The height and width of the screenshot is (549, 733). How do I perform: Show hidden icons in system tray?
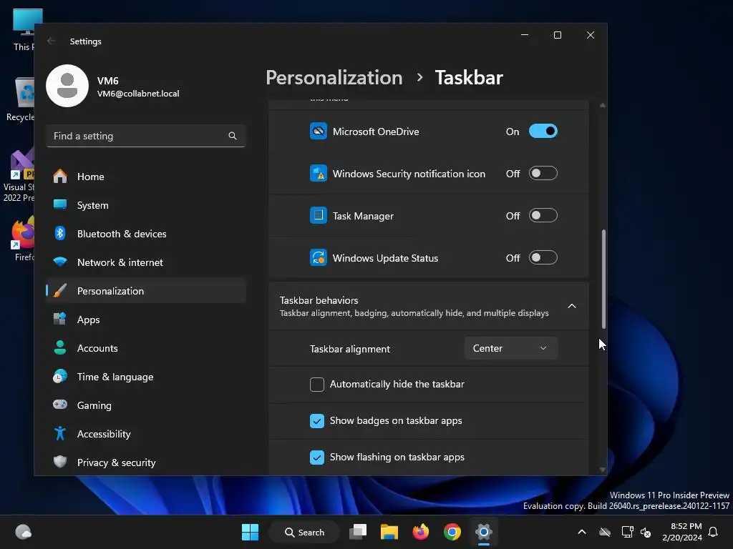[581, 532]
